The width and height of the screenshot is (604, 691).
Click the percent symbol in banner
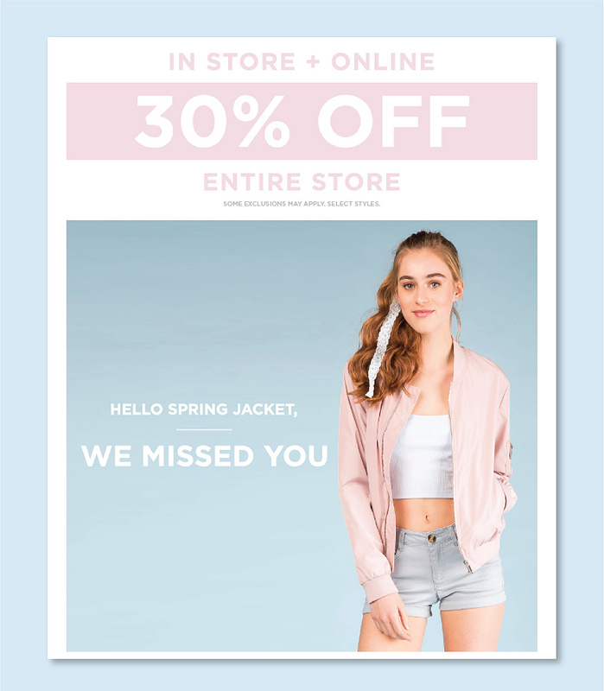click(264, 121)
